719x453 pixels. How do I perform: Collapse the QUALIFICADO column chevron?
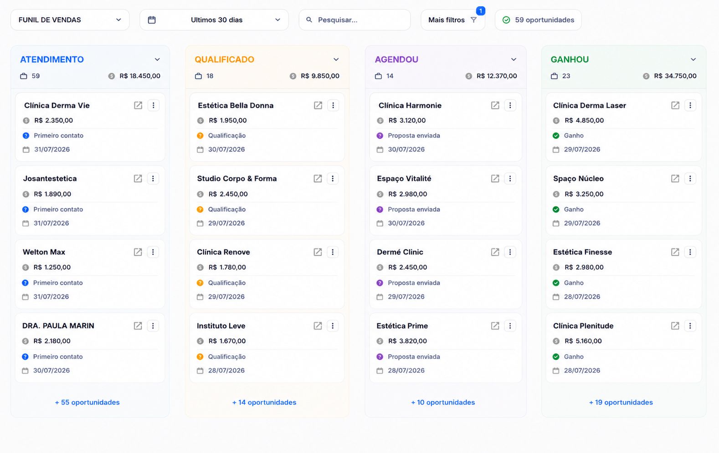[336, 60]
